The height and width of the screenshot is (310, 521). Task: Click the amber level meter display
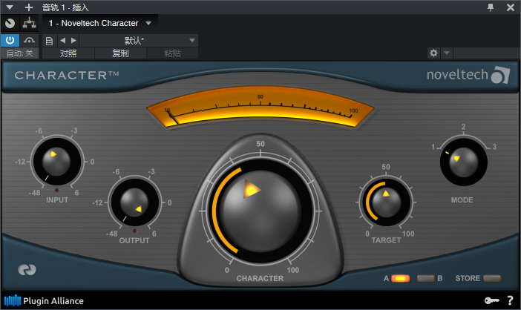[x=260, y=108]
